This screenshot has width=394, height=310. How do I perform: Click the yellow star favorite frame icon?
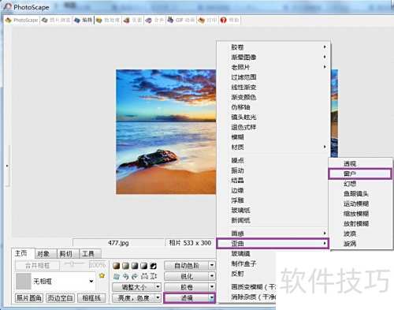click(x=102, y=275)
